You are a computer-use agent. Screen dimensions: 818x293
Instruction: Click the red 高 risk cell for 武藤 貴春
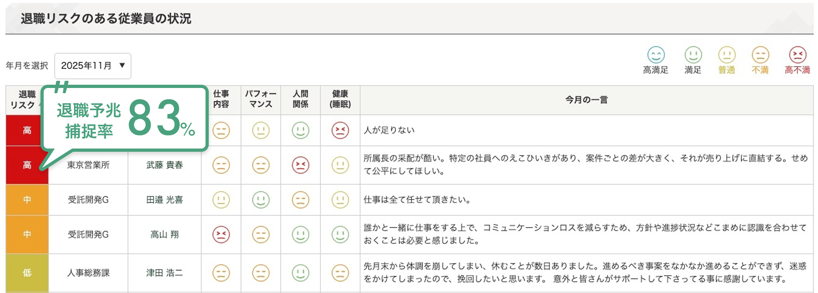point(27,165)
